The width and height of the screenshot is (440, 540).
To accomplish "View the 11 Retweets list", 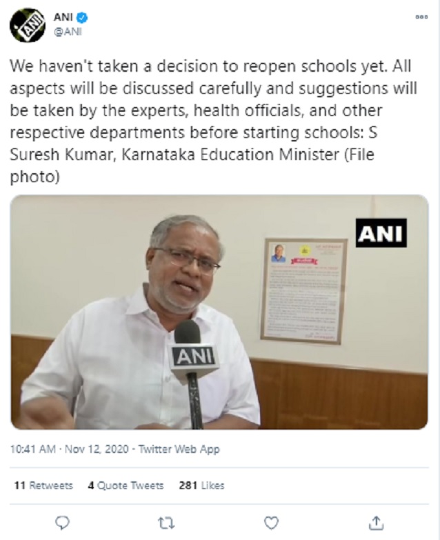I will click(43, 486).
